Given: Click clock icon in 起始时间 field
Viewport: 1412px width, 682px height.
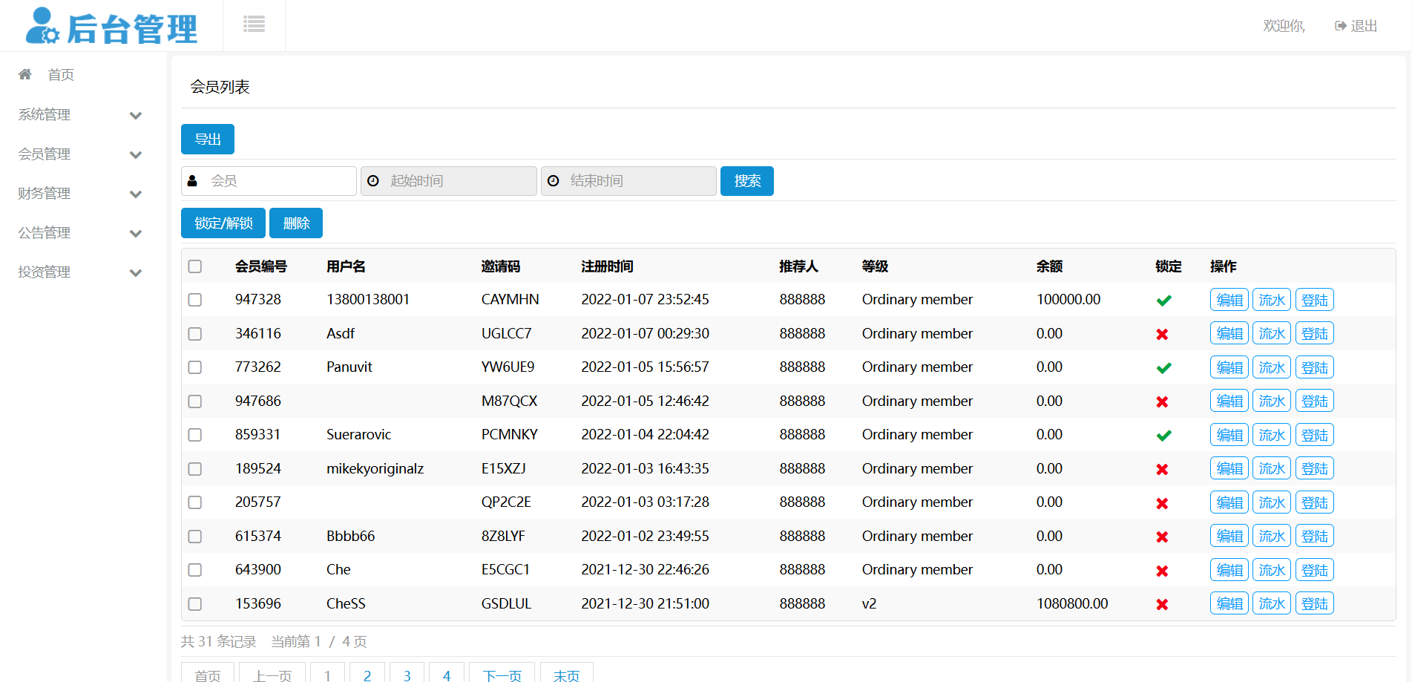Looking at the screenshot, I should click(x=373, y=181).
